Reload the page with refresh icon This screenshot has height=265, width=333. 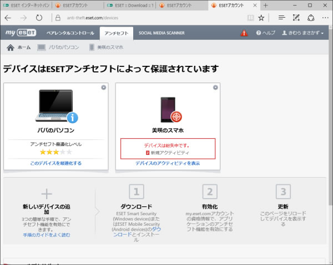click(x=39, y=18)
